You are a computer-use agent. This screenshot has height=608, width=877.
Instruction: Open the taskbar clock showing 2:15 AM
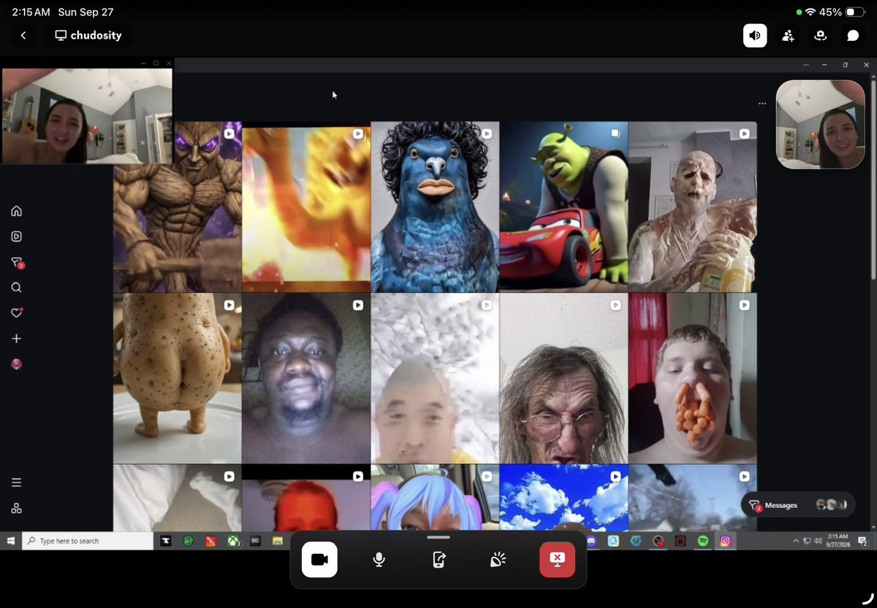(x=838, y=541)
